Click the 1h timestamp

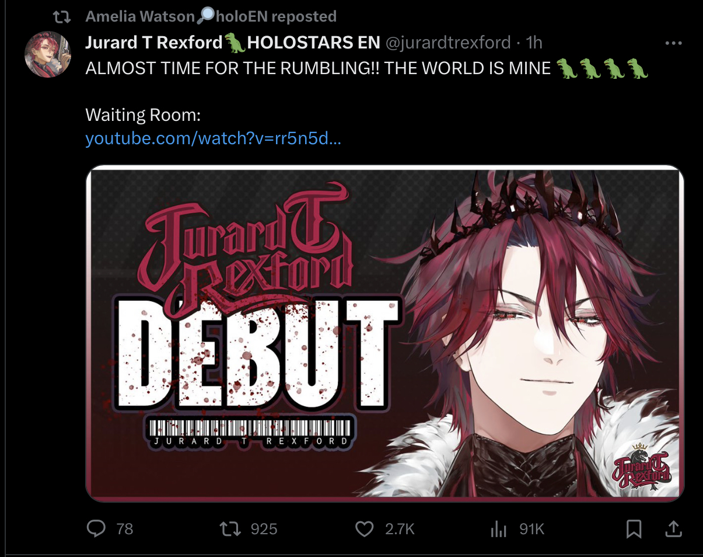coord(534,43)
